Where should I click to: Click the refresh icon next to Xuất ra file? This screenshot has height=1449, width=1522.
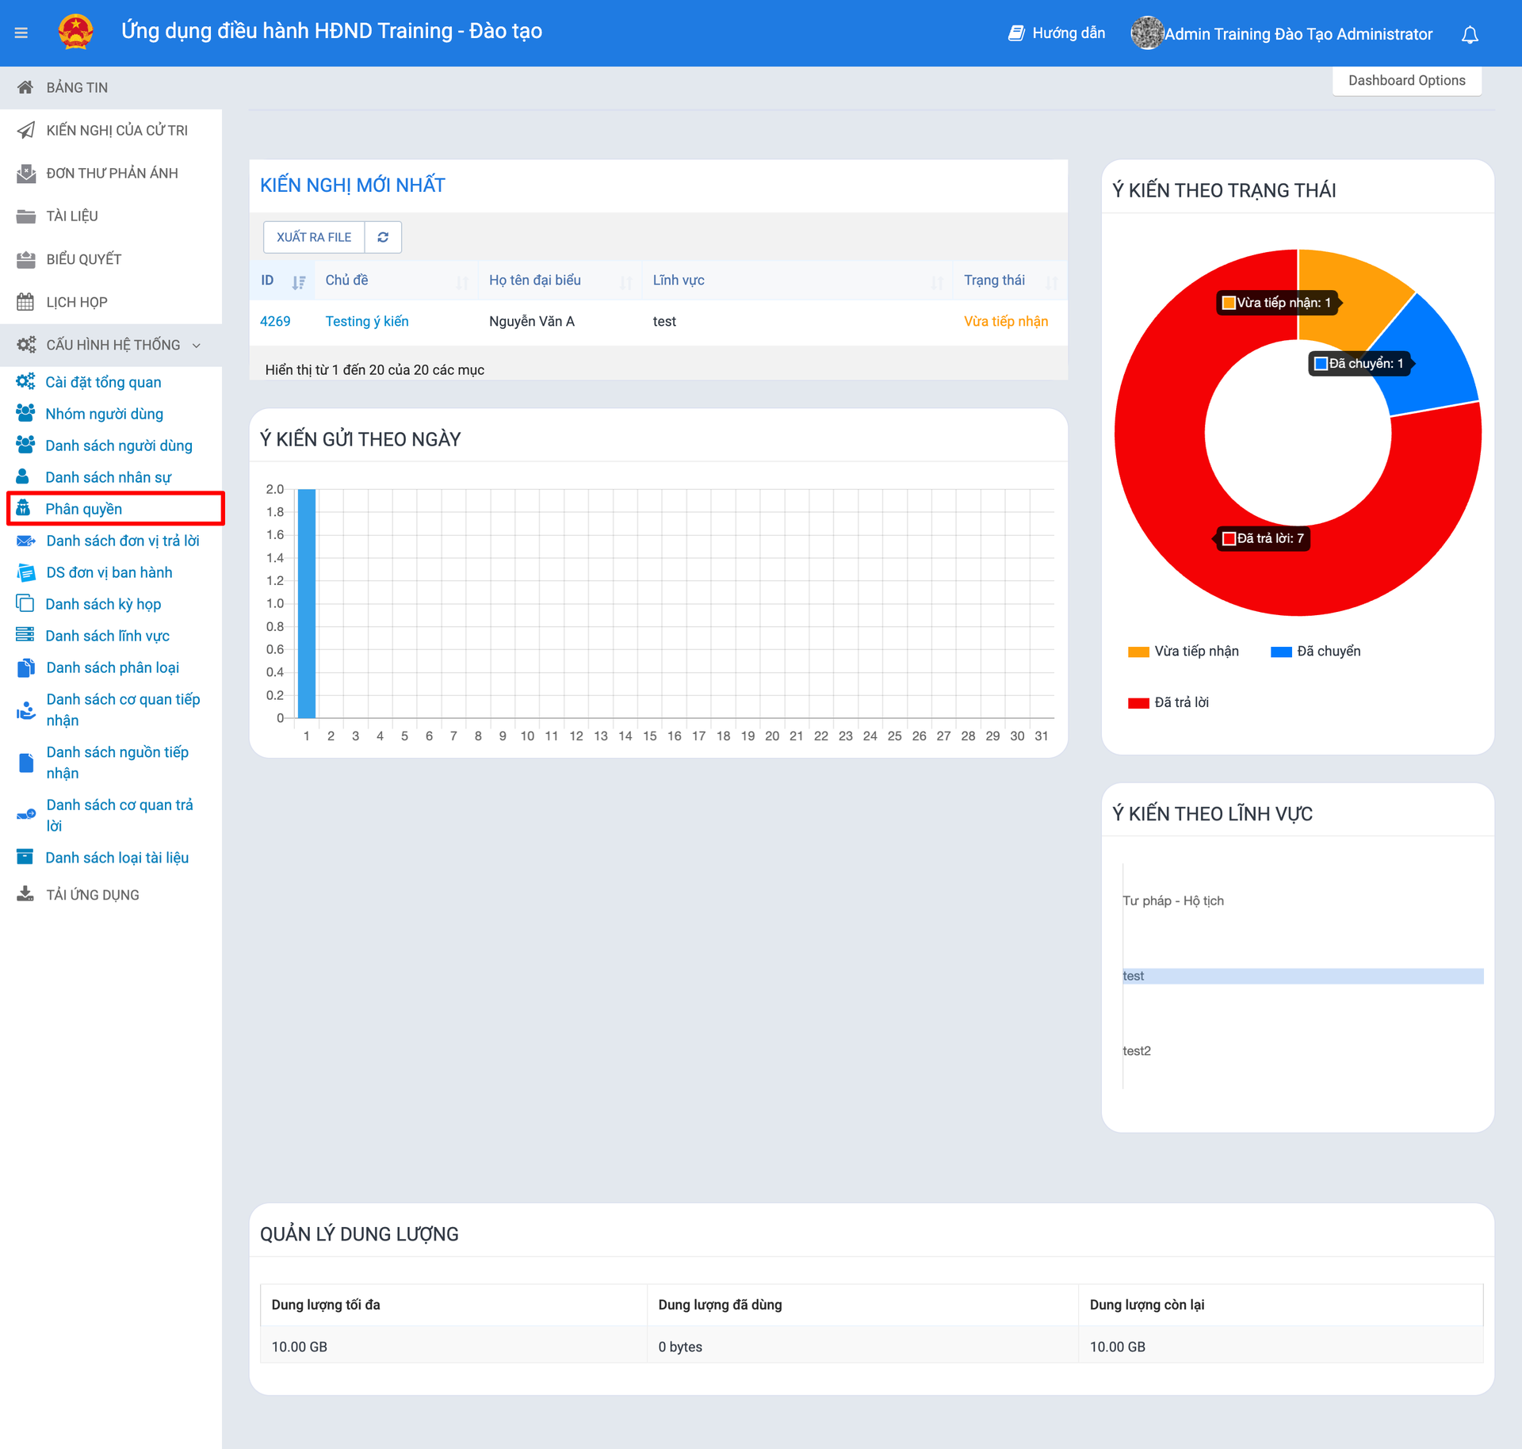pyautogui.click(x=383, y=237)
